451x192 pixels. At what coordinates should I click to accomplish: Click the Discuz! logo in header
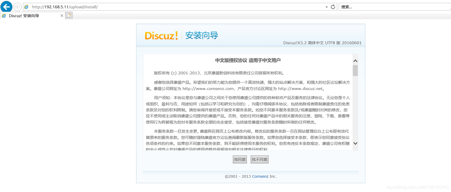click(x=161, y=36)
